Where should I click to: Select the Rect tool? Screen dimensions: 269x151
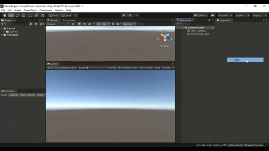30,16
